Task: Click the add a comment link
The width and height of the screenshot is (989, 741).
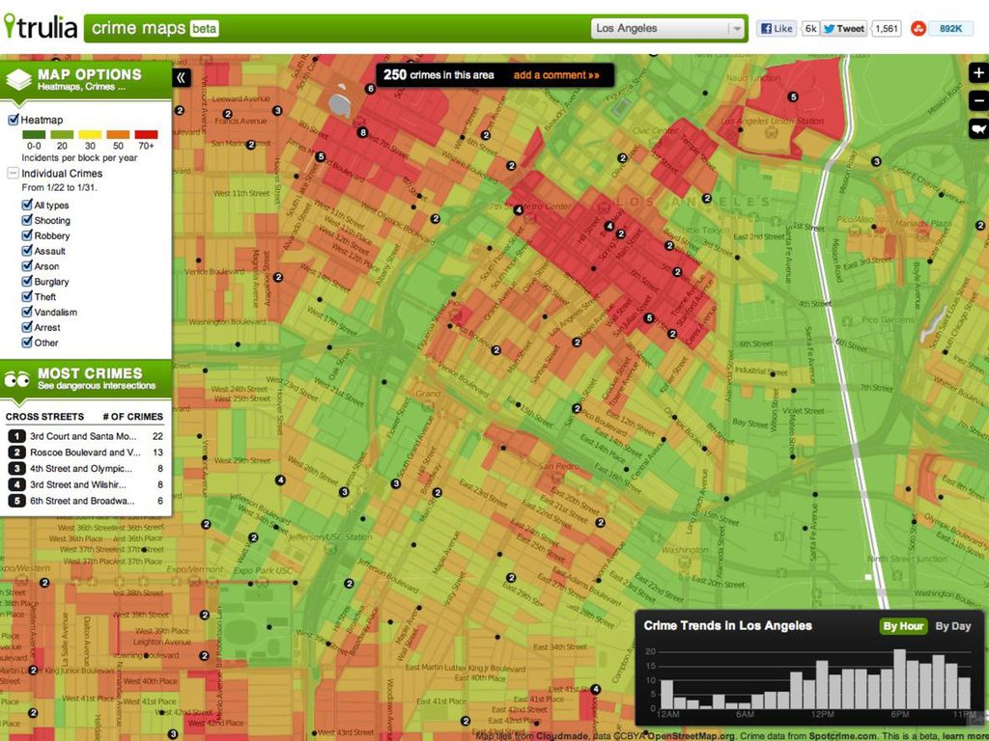Action: tap(556, 75)
